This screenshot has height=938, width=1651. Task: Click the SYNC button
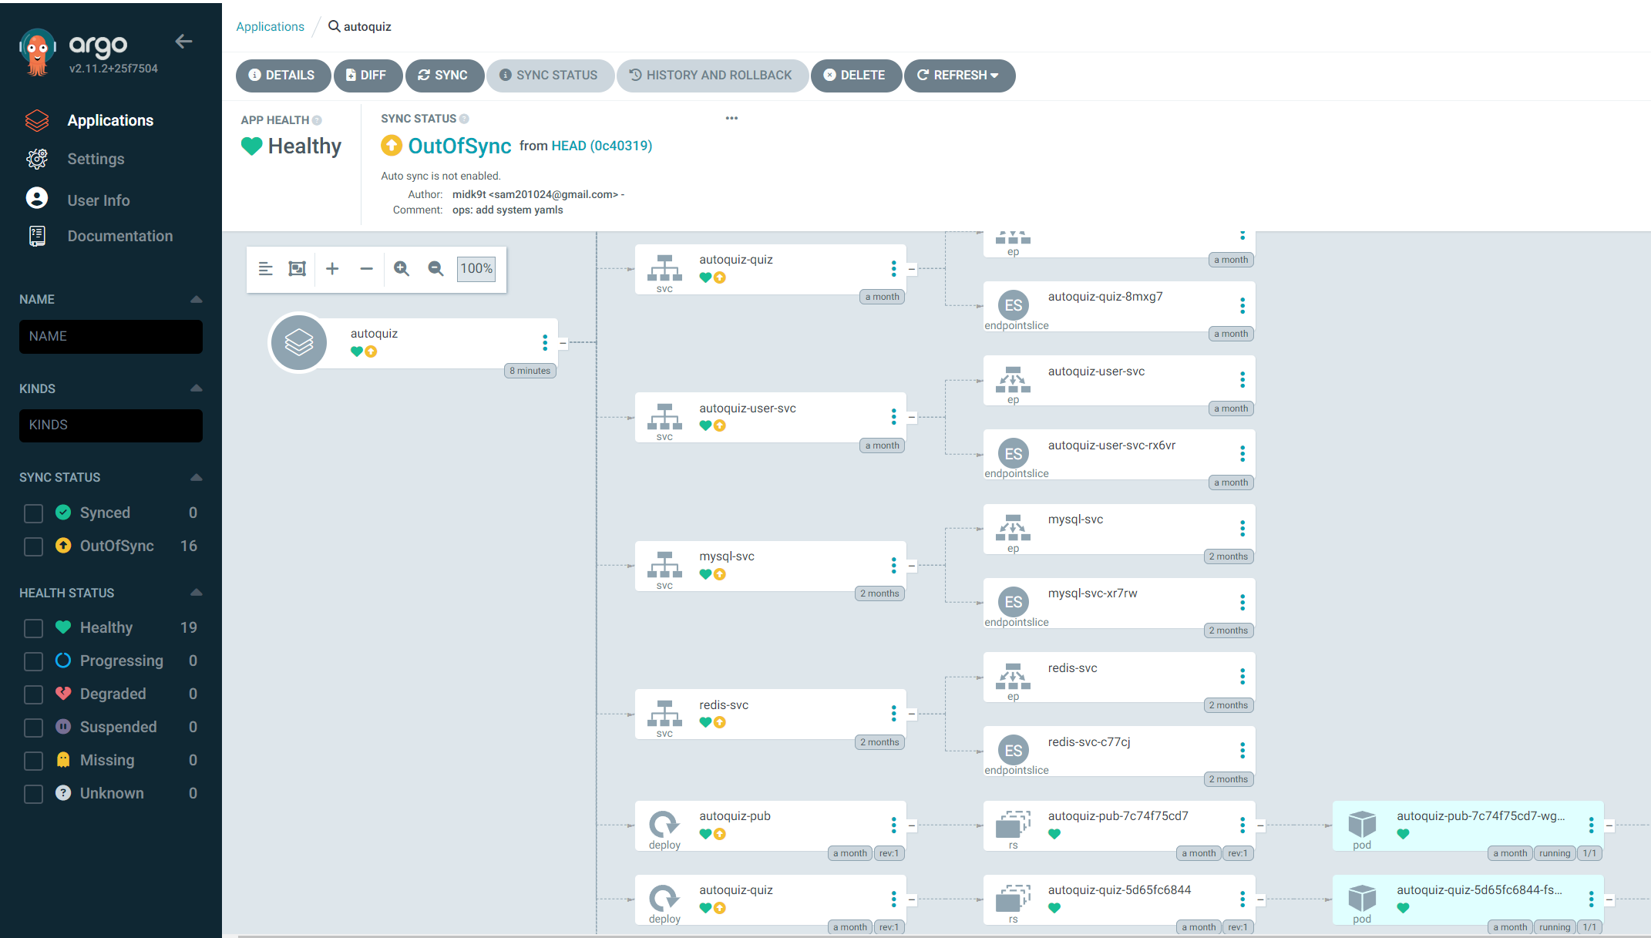pos(444,76)
